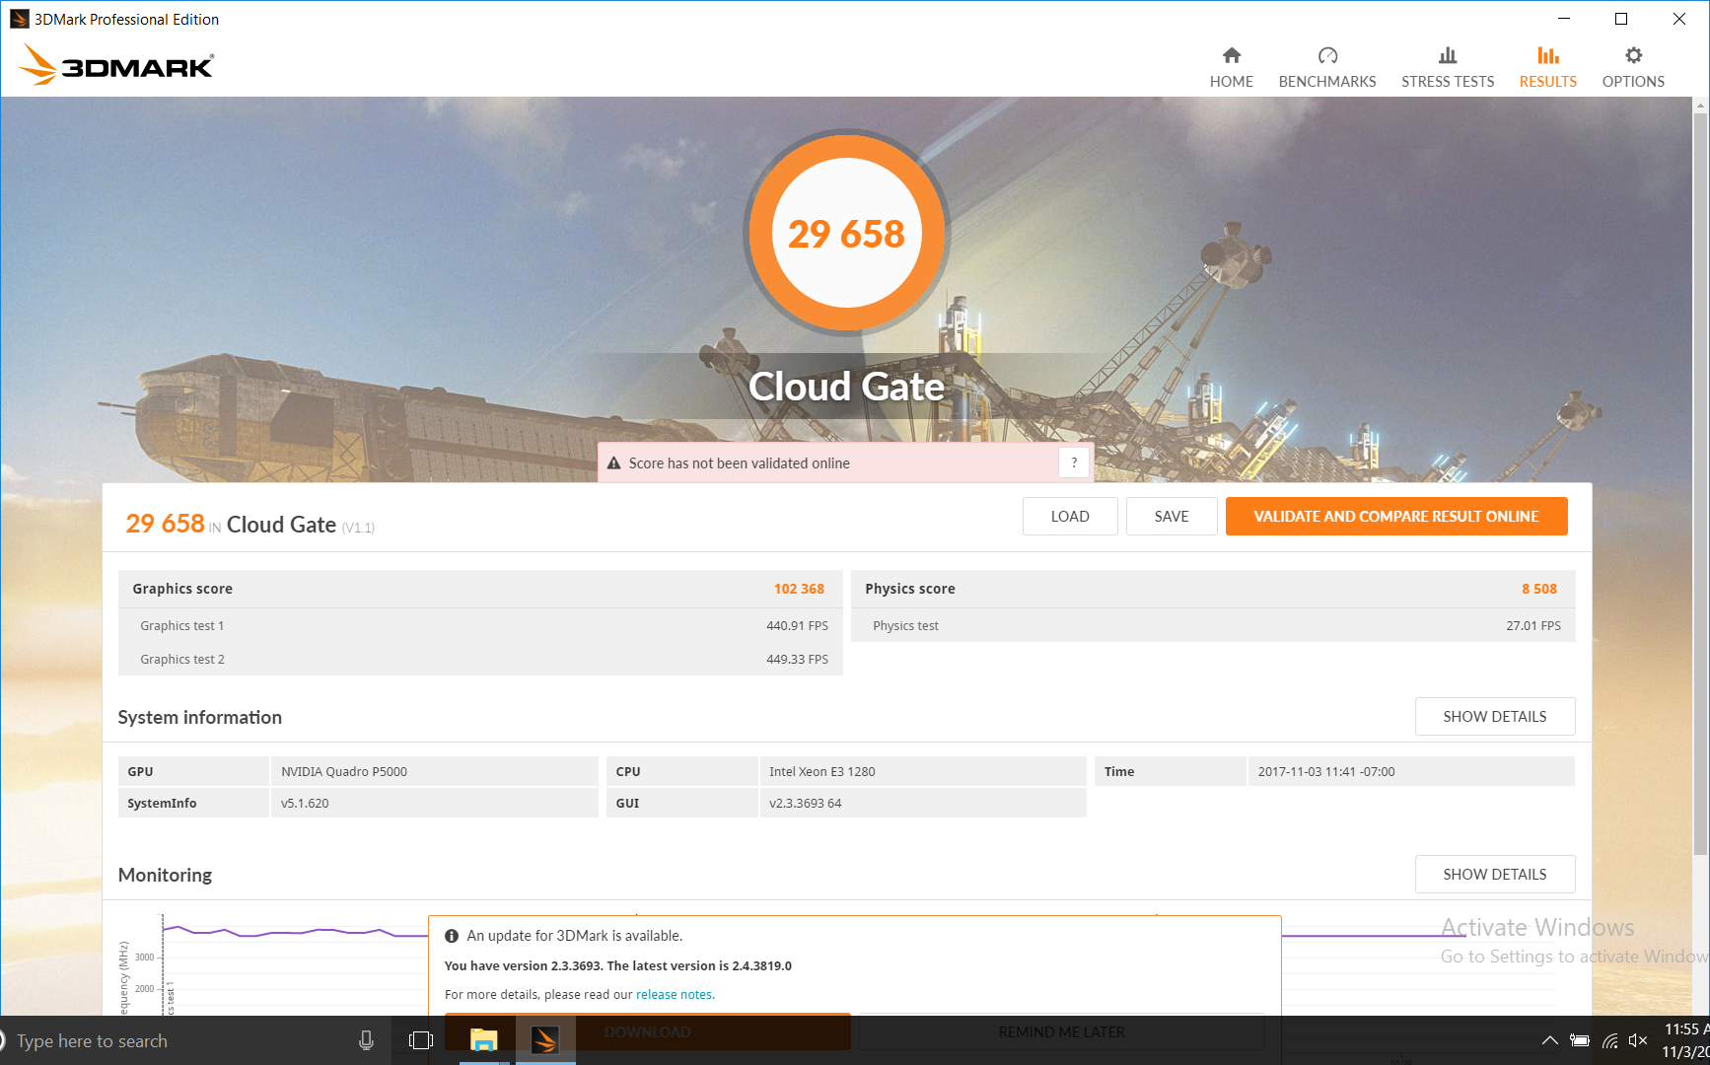Open the release notes link
Screen dimensions: 1710x1065
[675, 994]
